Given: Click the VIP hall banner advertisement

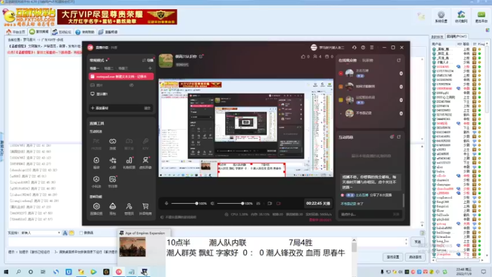Looking at the screenshot, I should click(x=117, y=17).
